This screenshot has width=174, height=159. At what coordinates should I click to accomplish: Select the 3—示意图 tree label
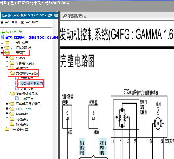pyautogui.click(x=18, y=53)
